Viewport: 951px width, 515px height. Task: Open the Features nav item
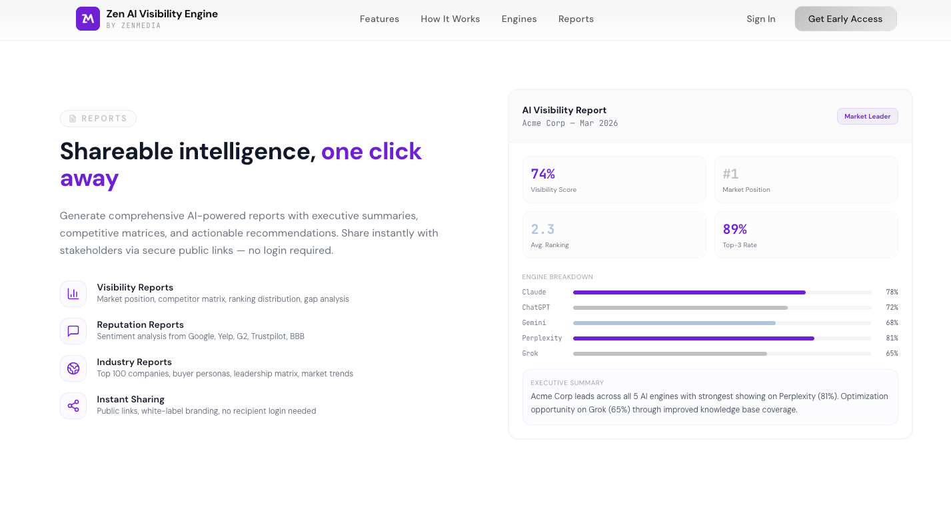[379, 19]
